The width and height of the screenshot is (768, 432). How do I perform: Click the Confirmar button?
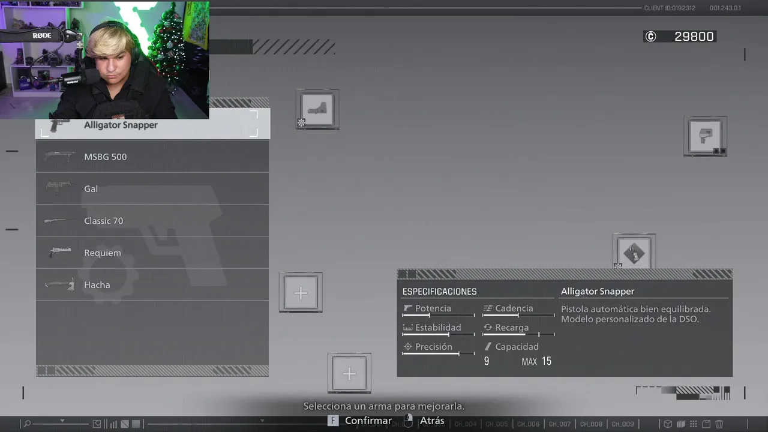[359, 421]
